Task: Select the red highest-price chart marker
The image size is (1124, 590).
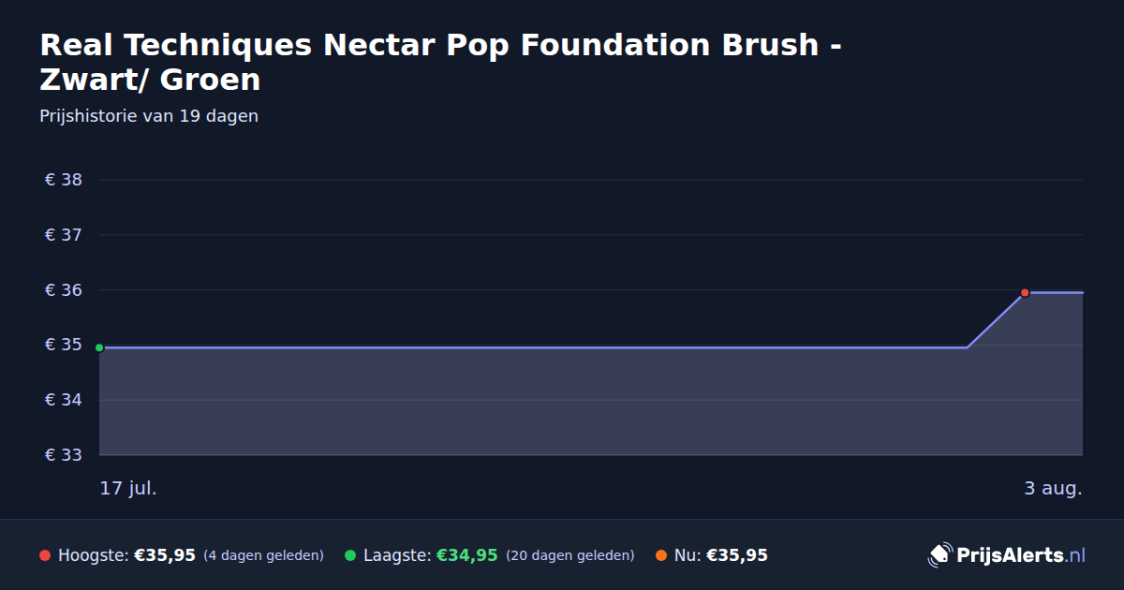Action: coord(1025,292)
